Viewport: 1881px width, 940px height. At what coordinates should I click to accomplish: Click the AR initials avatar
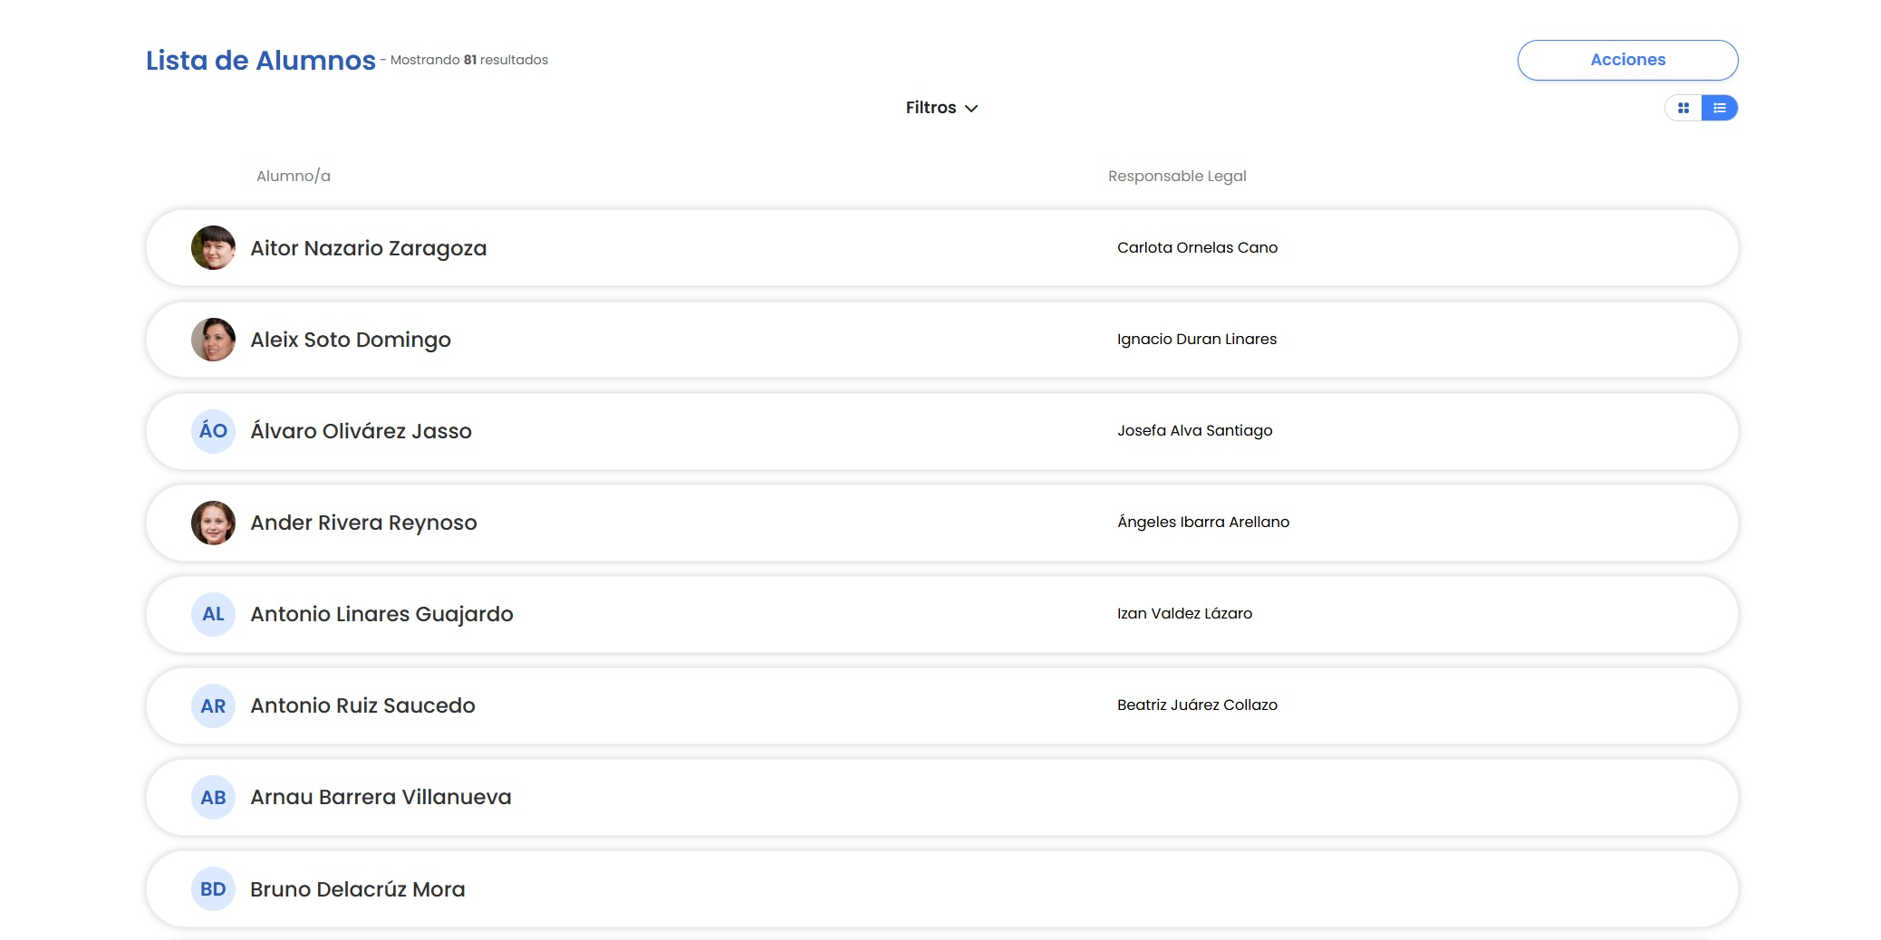tap(213, 705)
